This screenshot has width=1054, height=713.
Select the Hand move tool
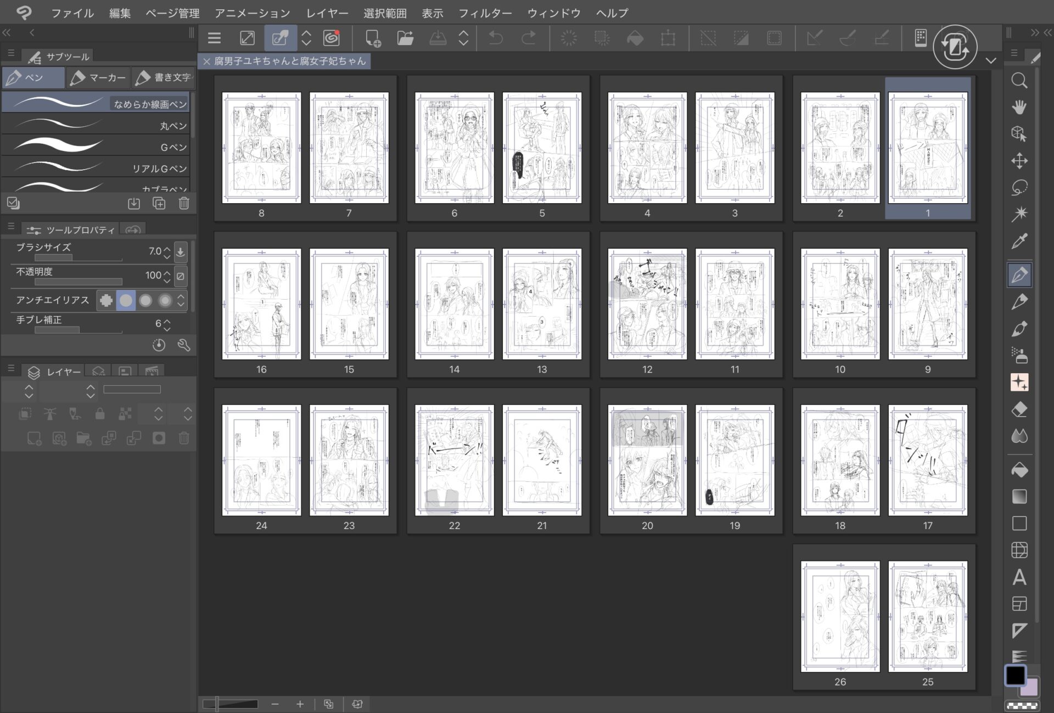(1019, 107)
